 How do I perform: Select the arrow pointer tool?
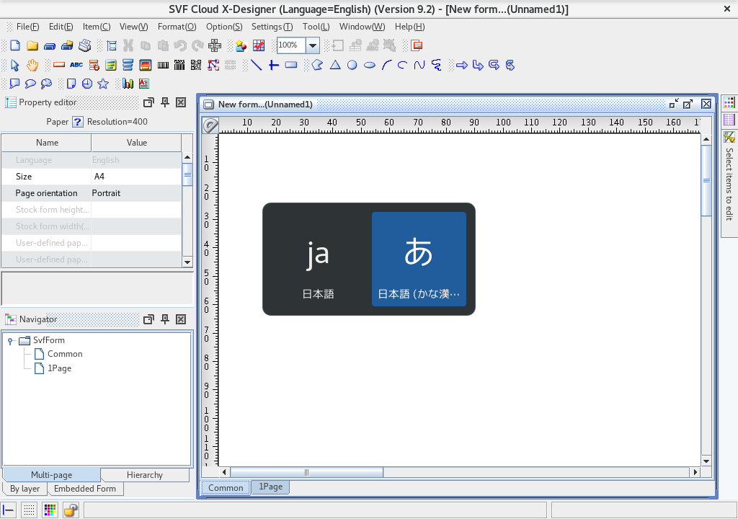[x=14, y=65]
